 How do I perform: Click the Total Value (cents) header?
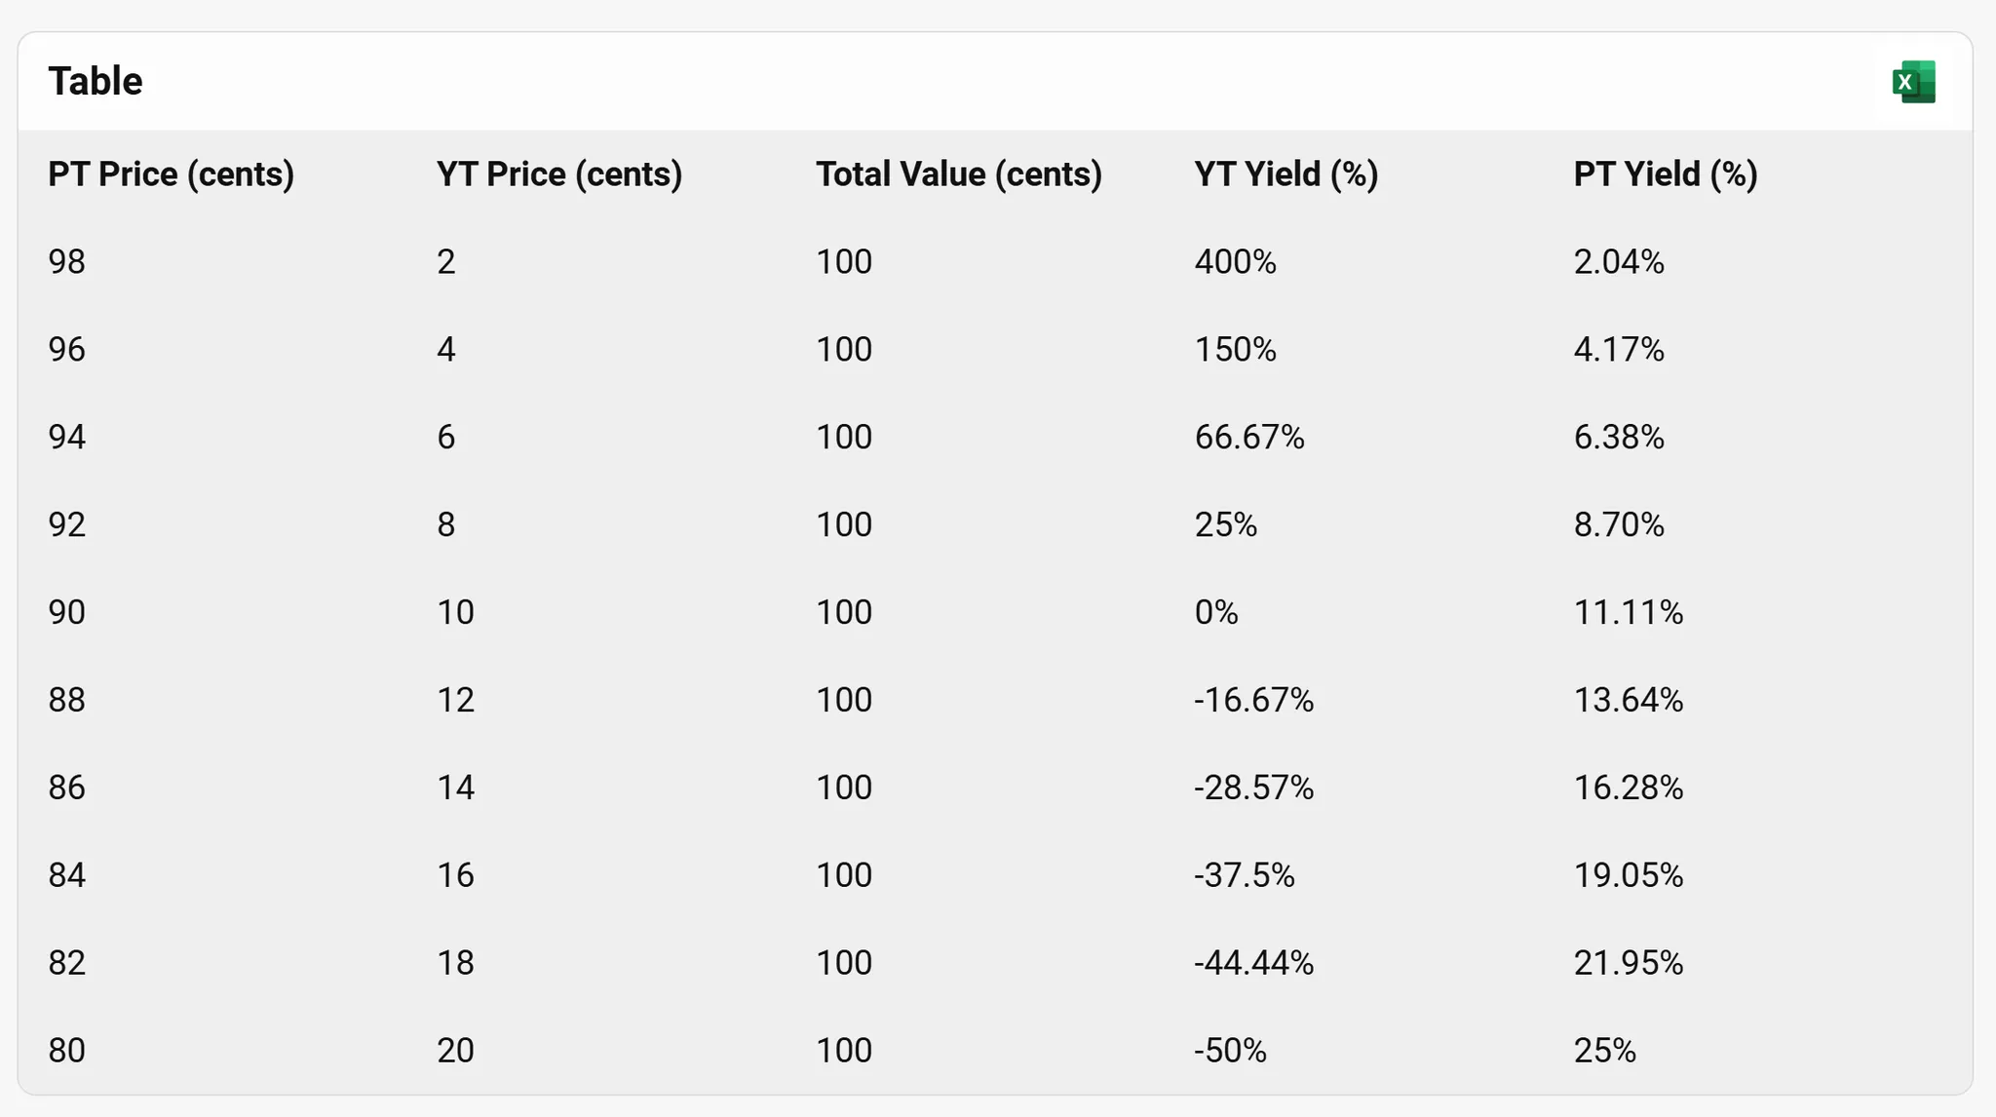959,174
